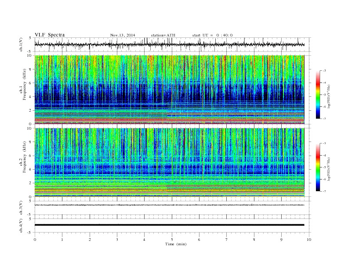Click the "VLF Spectra" plot title
The width and height of the screenshot is (348, 269).
coord(50,35)
